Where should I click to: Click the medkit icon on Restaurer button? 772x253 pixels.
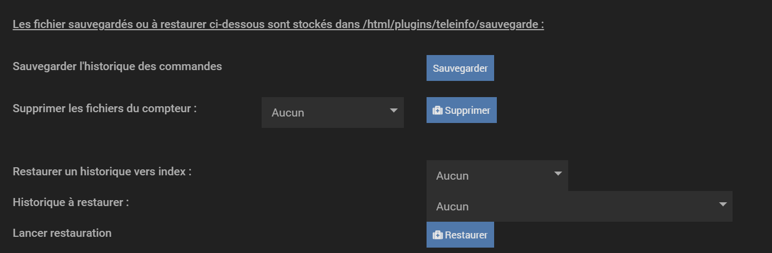point(438,235)
